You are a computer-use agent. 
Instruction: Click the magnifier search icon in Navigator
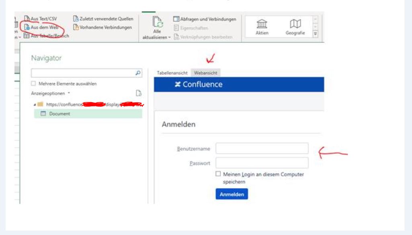[x=138, y=73]
